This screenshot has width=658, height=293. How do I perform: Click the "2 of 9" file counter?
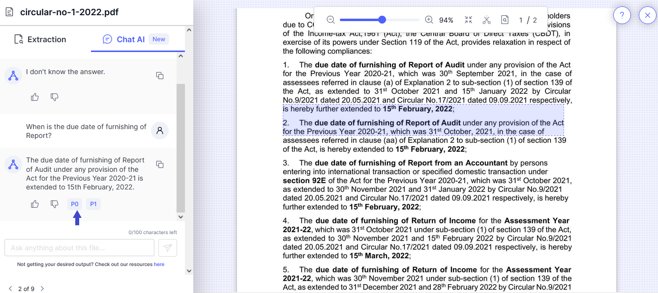click(x=26, y=289)
